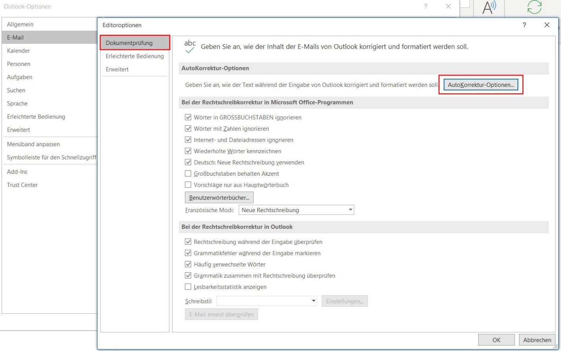
Task: Click E-Mail erneut überprüfen button
Action: pyautogui.click(x=221, y=314)
